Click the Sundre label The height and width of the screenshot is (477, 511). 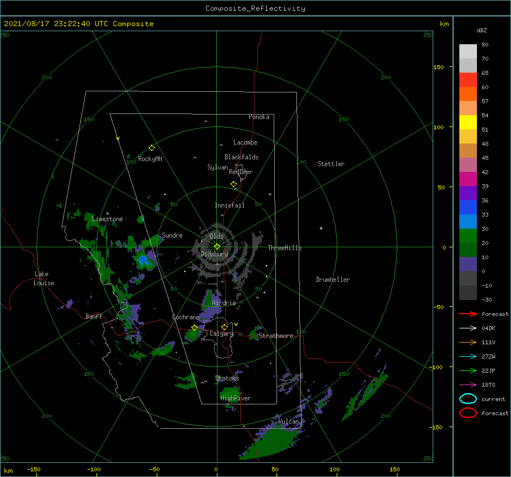[172, 235]
